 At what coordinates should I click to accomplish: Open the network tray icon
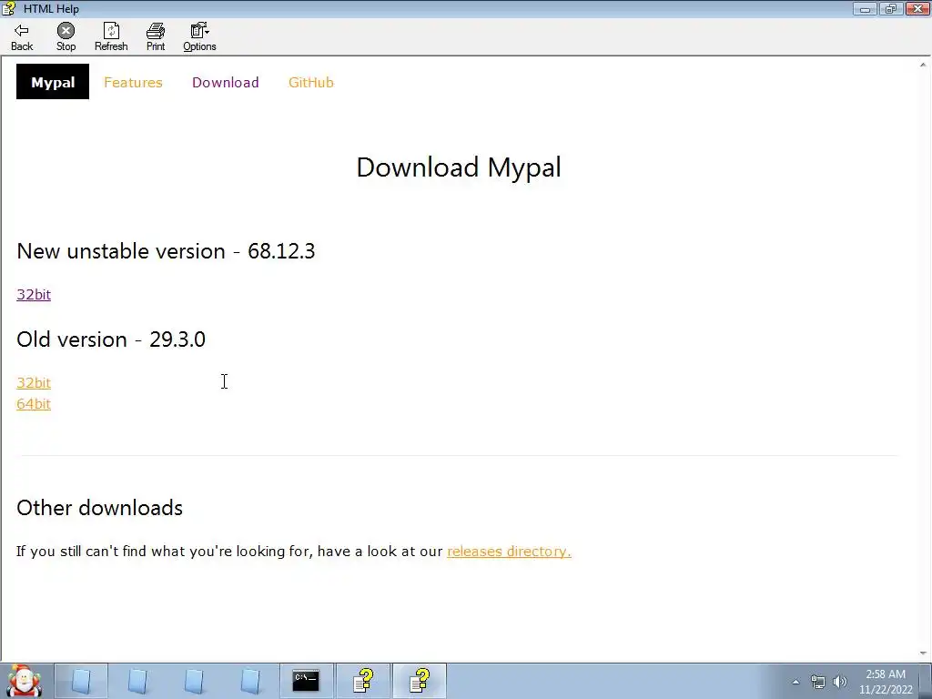818,682
